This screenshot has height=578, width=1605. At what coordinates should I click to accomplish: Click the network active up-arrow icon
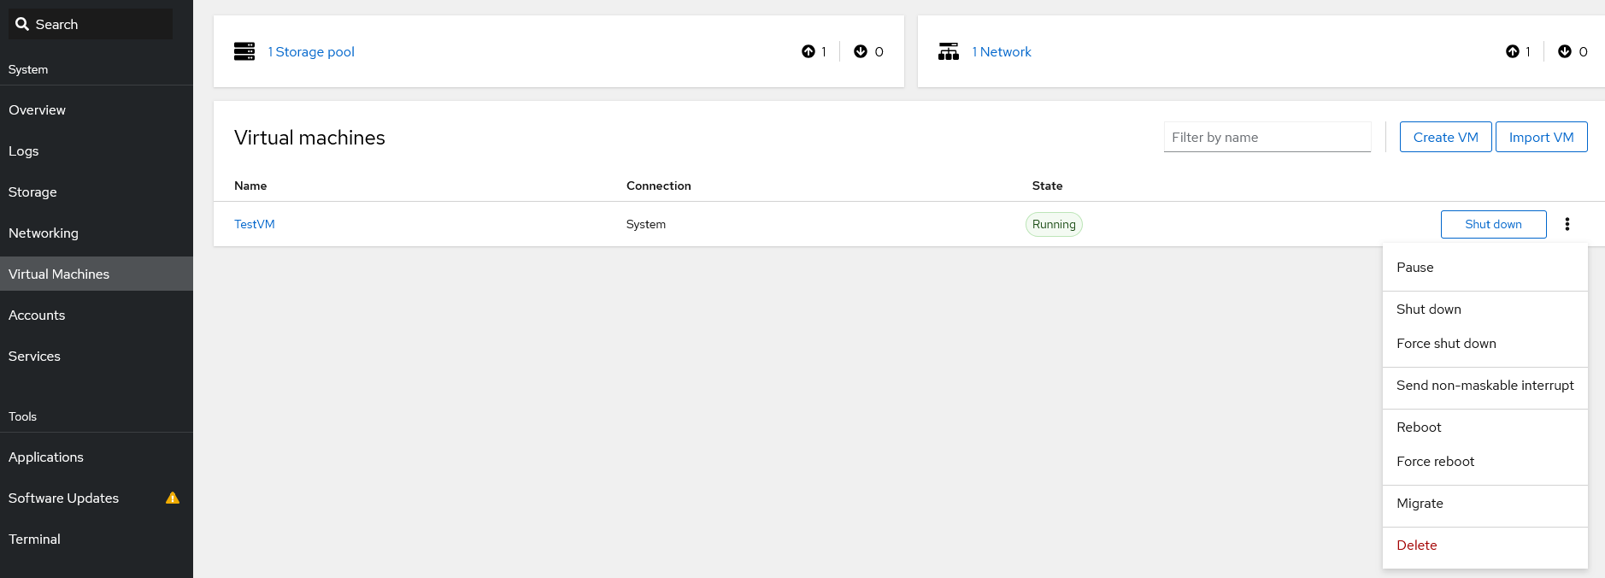click(x=1513, y=51)
